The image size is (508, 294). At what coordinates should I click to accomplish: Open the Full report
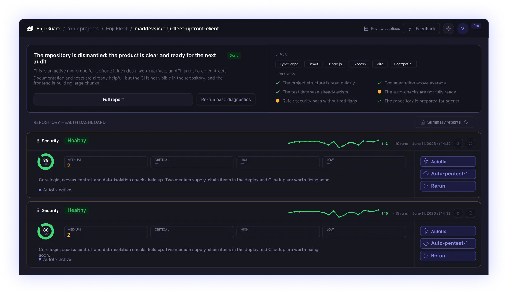(x=113, y=99)
